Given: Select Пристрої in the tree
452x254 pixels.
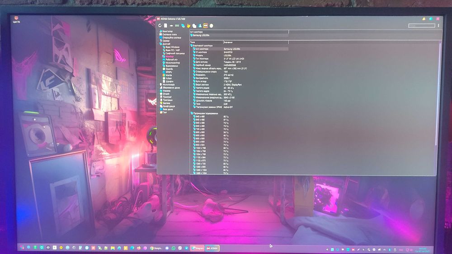Looking at the screenshot, I should tap(166, 97).
